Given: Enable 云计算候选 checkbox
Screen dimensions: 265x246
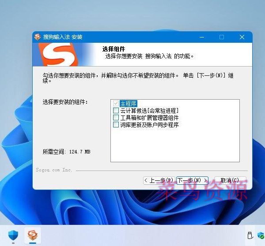Looking at the screenshot, I should pyautogui.click(x=116, y=111).
